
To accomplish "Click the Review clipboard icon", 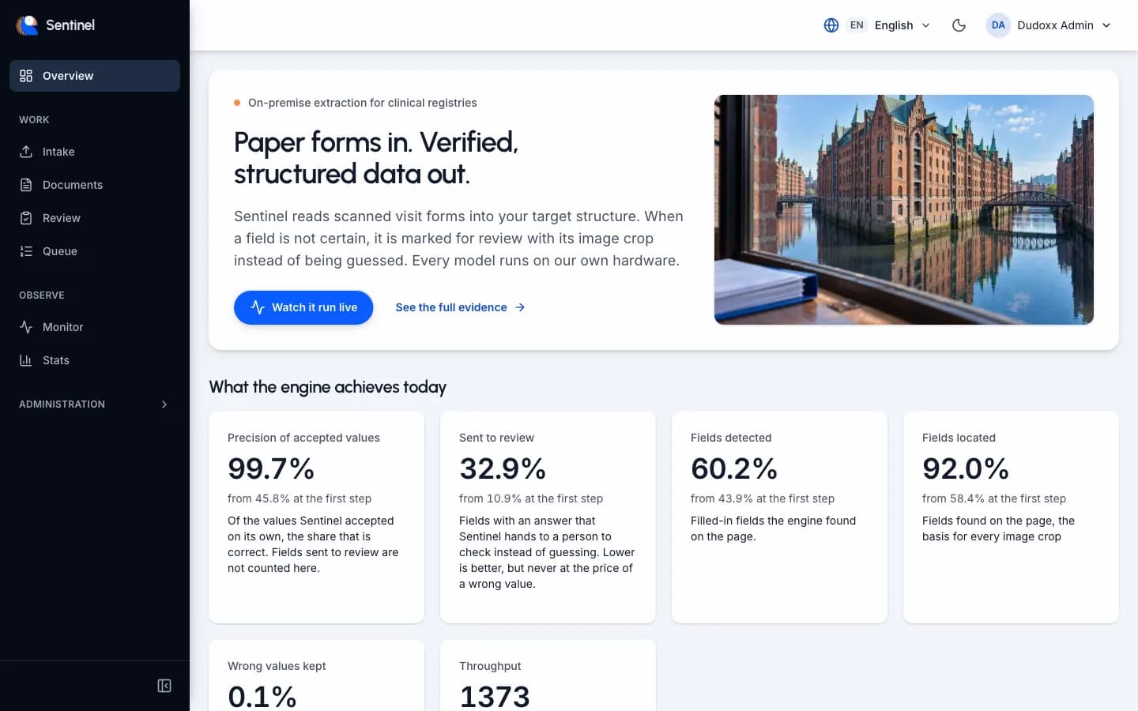I will tap(26, 218).
